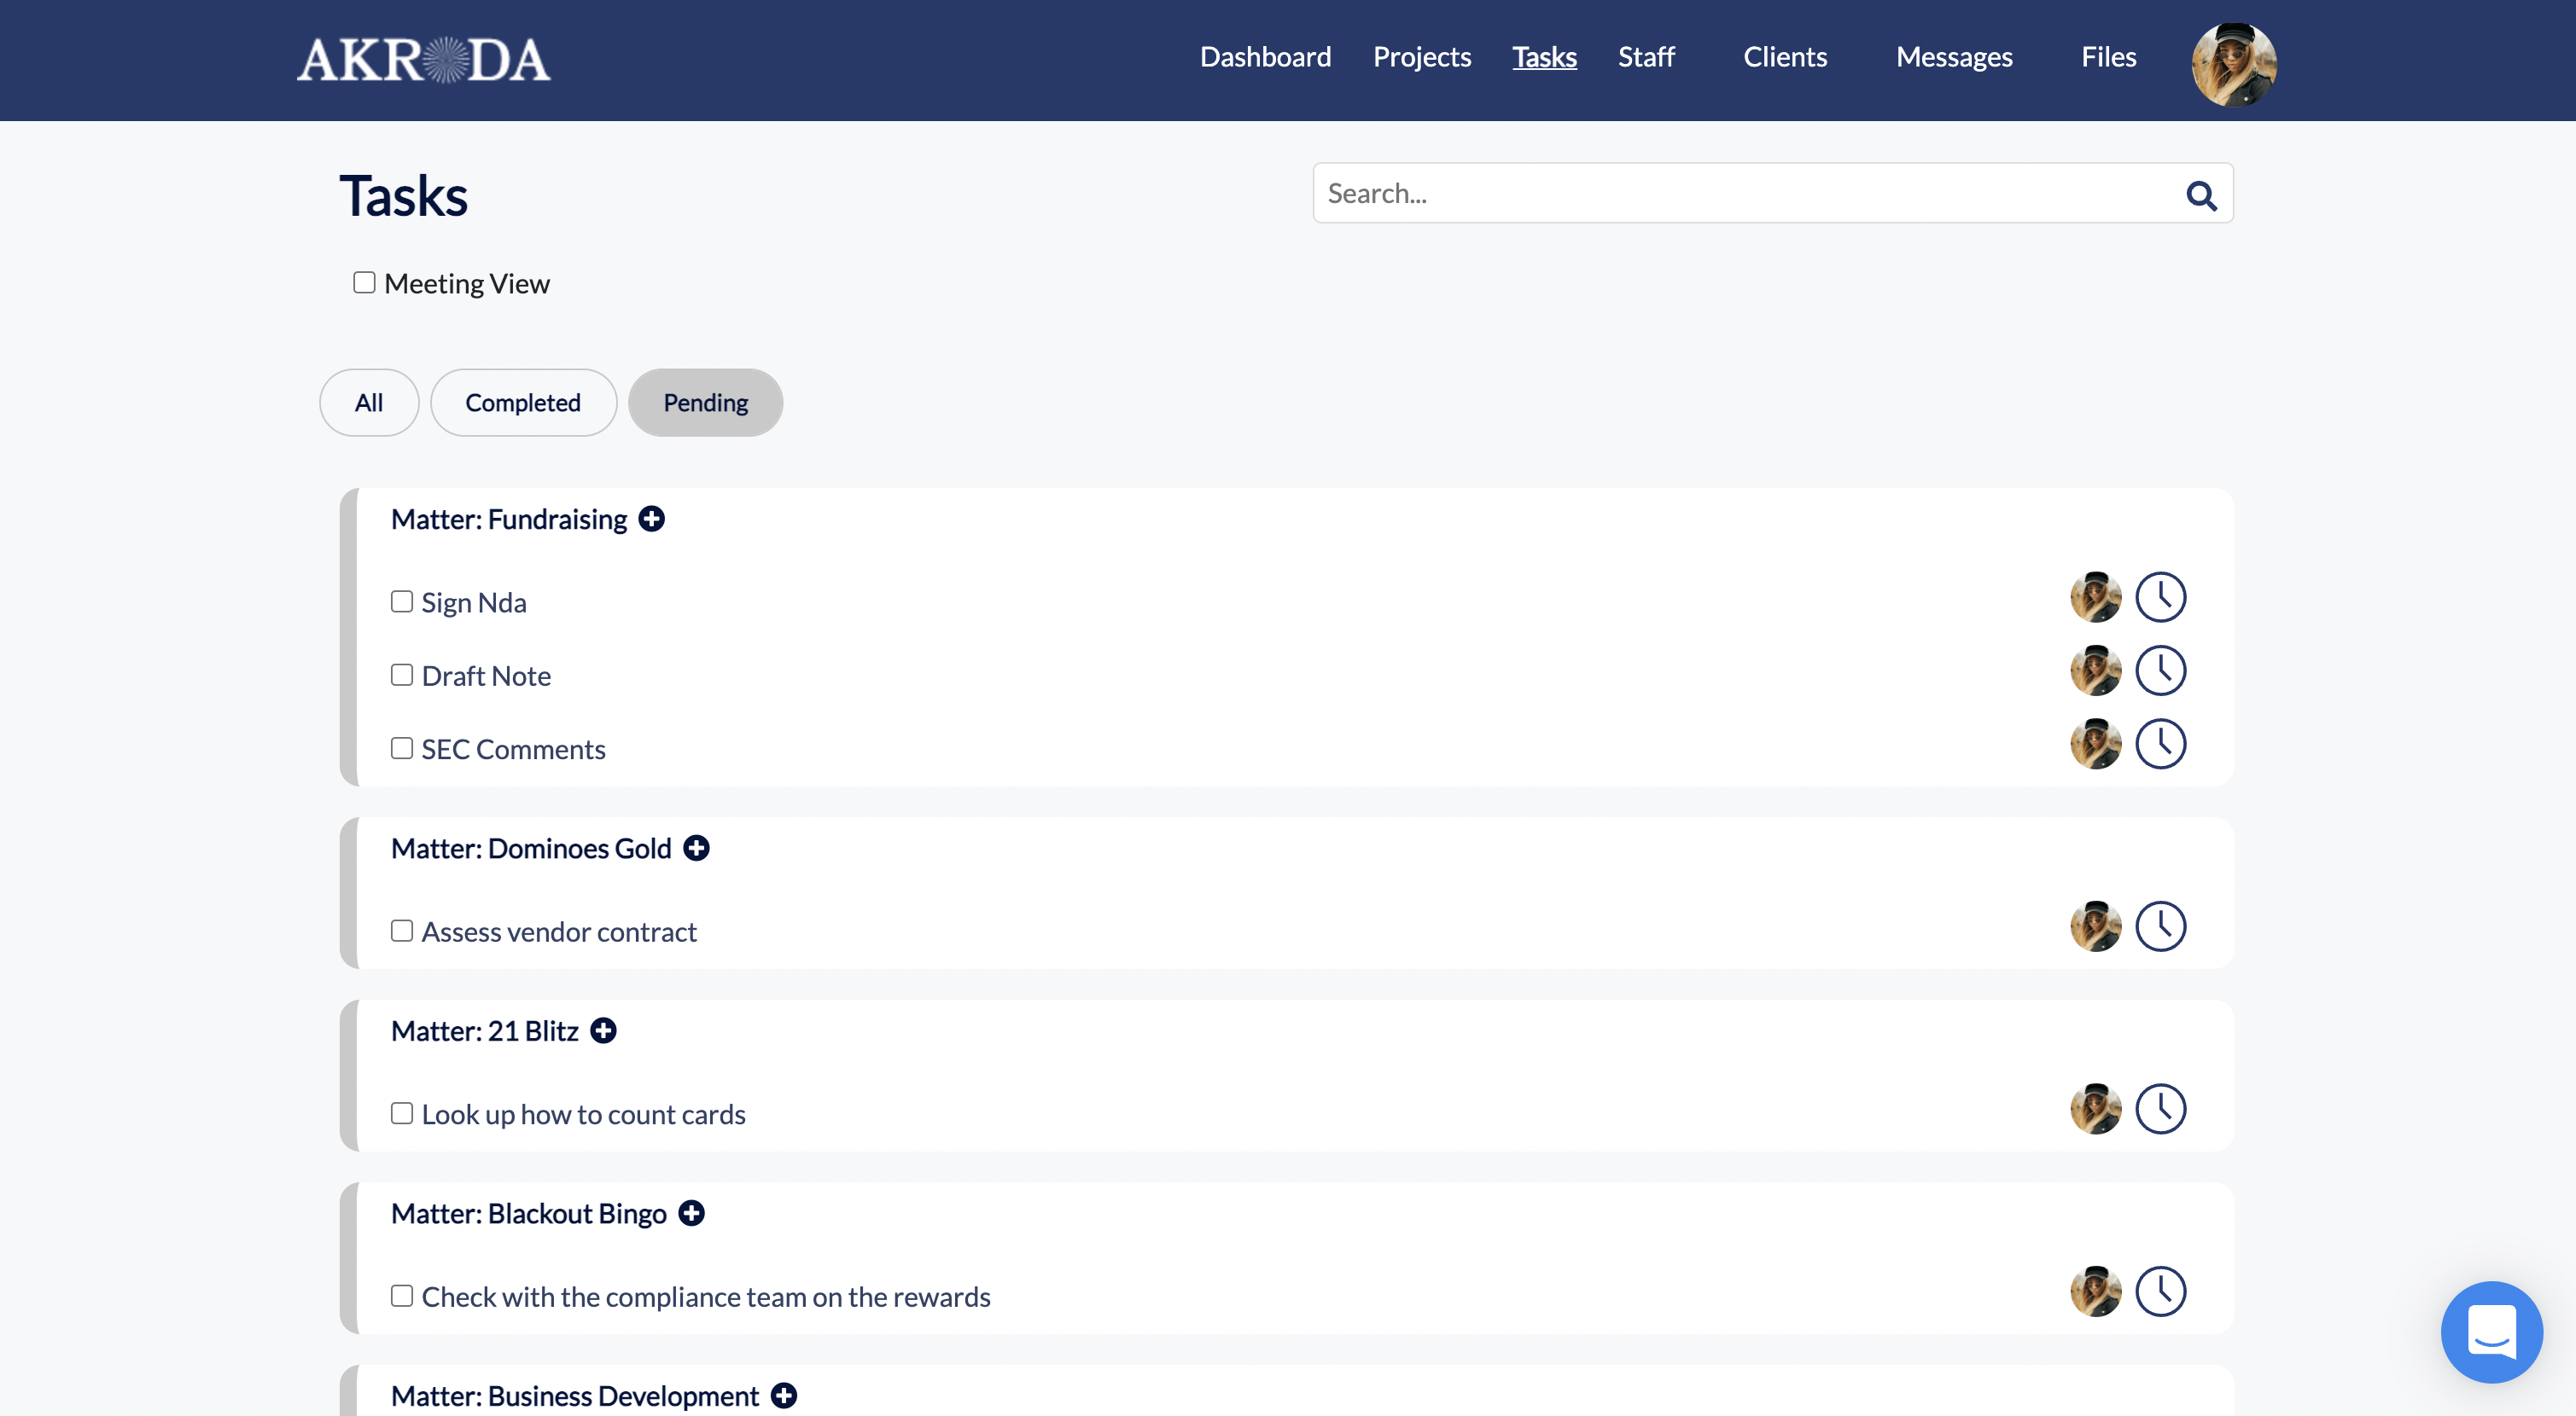2576x1416 pixels.
Task: Go to the Messages page
Action: tap(1954, 57)
